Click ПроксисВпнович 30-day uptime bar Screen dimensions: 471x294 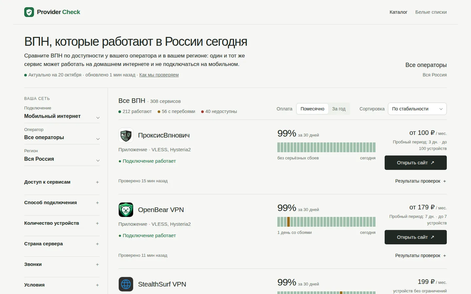326,147
